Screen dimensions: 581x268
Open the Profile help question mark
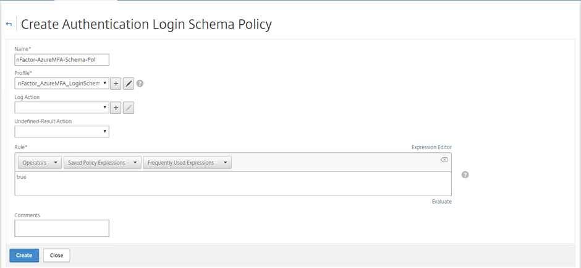pos(140,84)
